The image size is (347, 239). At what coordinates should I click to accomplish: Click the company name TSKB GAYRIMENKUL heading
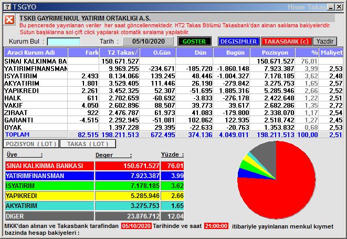click(85, 18)
